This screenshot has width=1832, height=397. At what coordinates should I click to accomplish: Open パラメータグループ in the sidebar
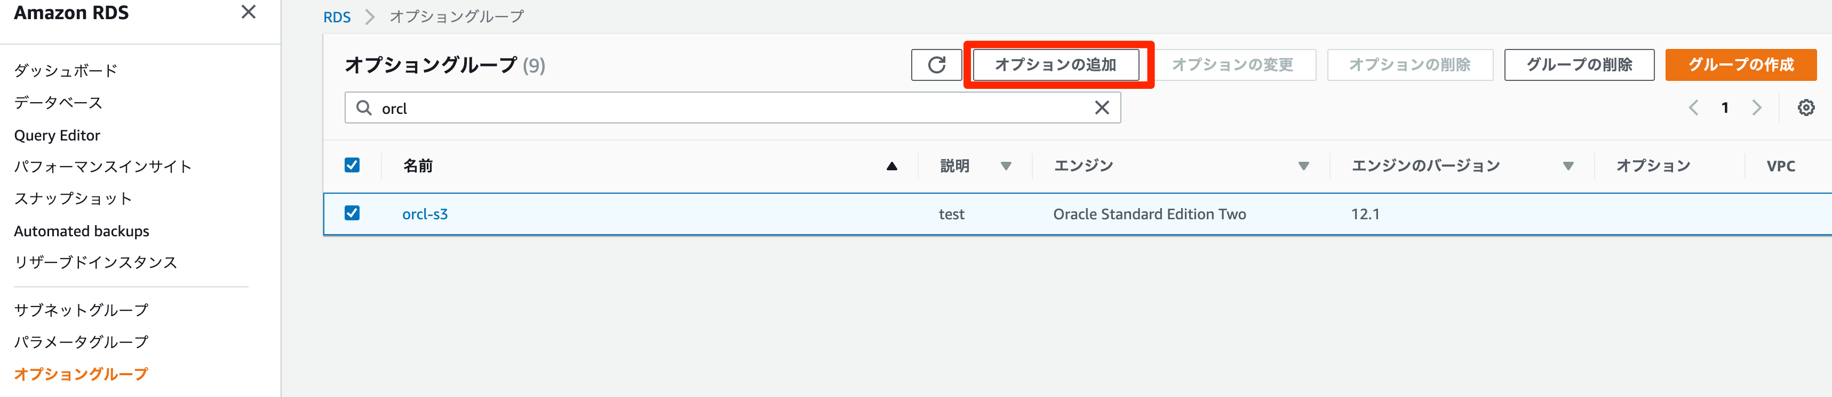pos(81,342)
